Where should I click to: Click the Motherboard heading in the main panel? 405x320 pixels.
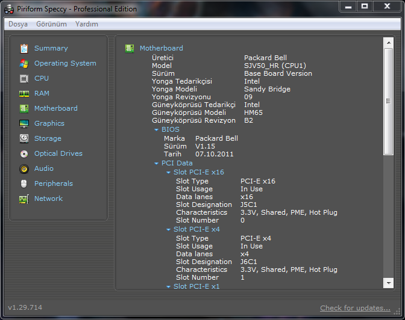pyautogui.click(x=162, y=48)
